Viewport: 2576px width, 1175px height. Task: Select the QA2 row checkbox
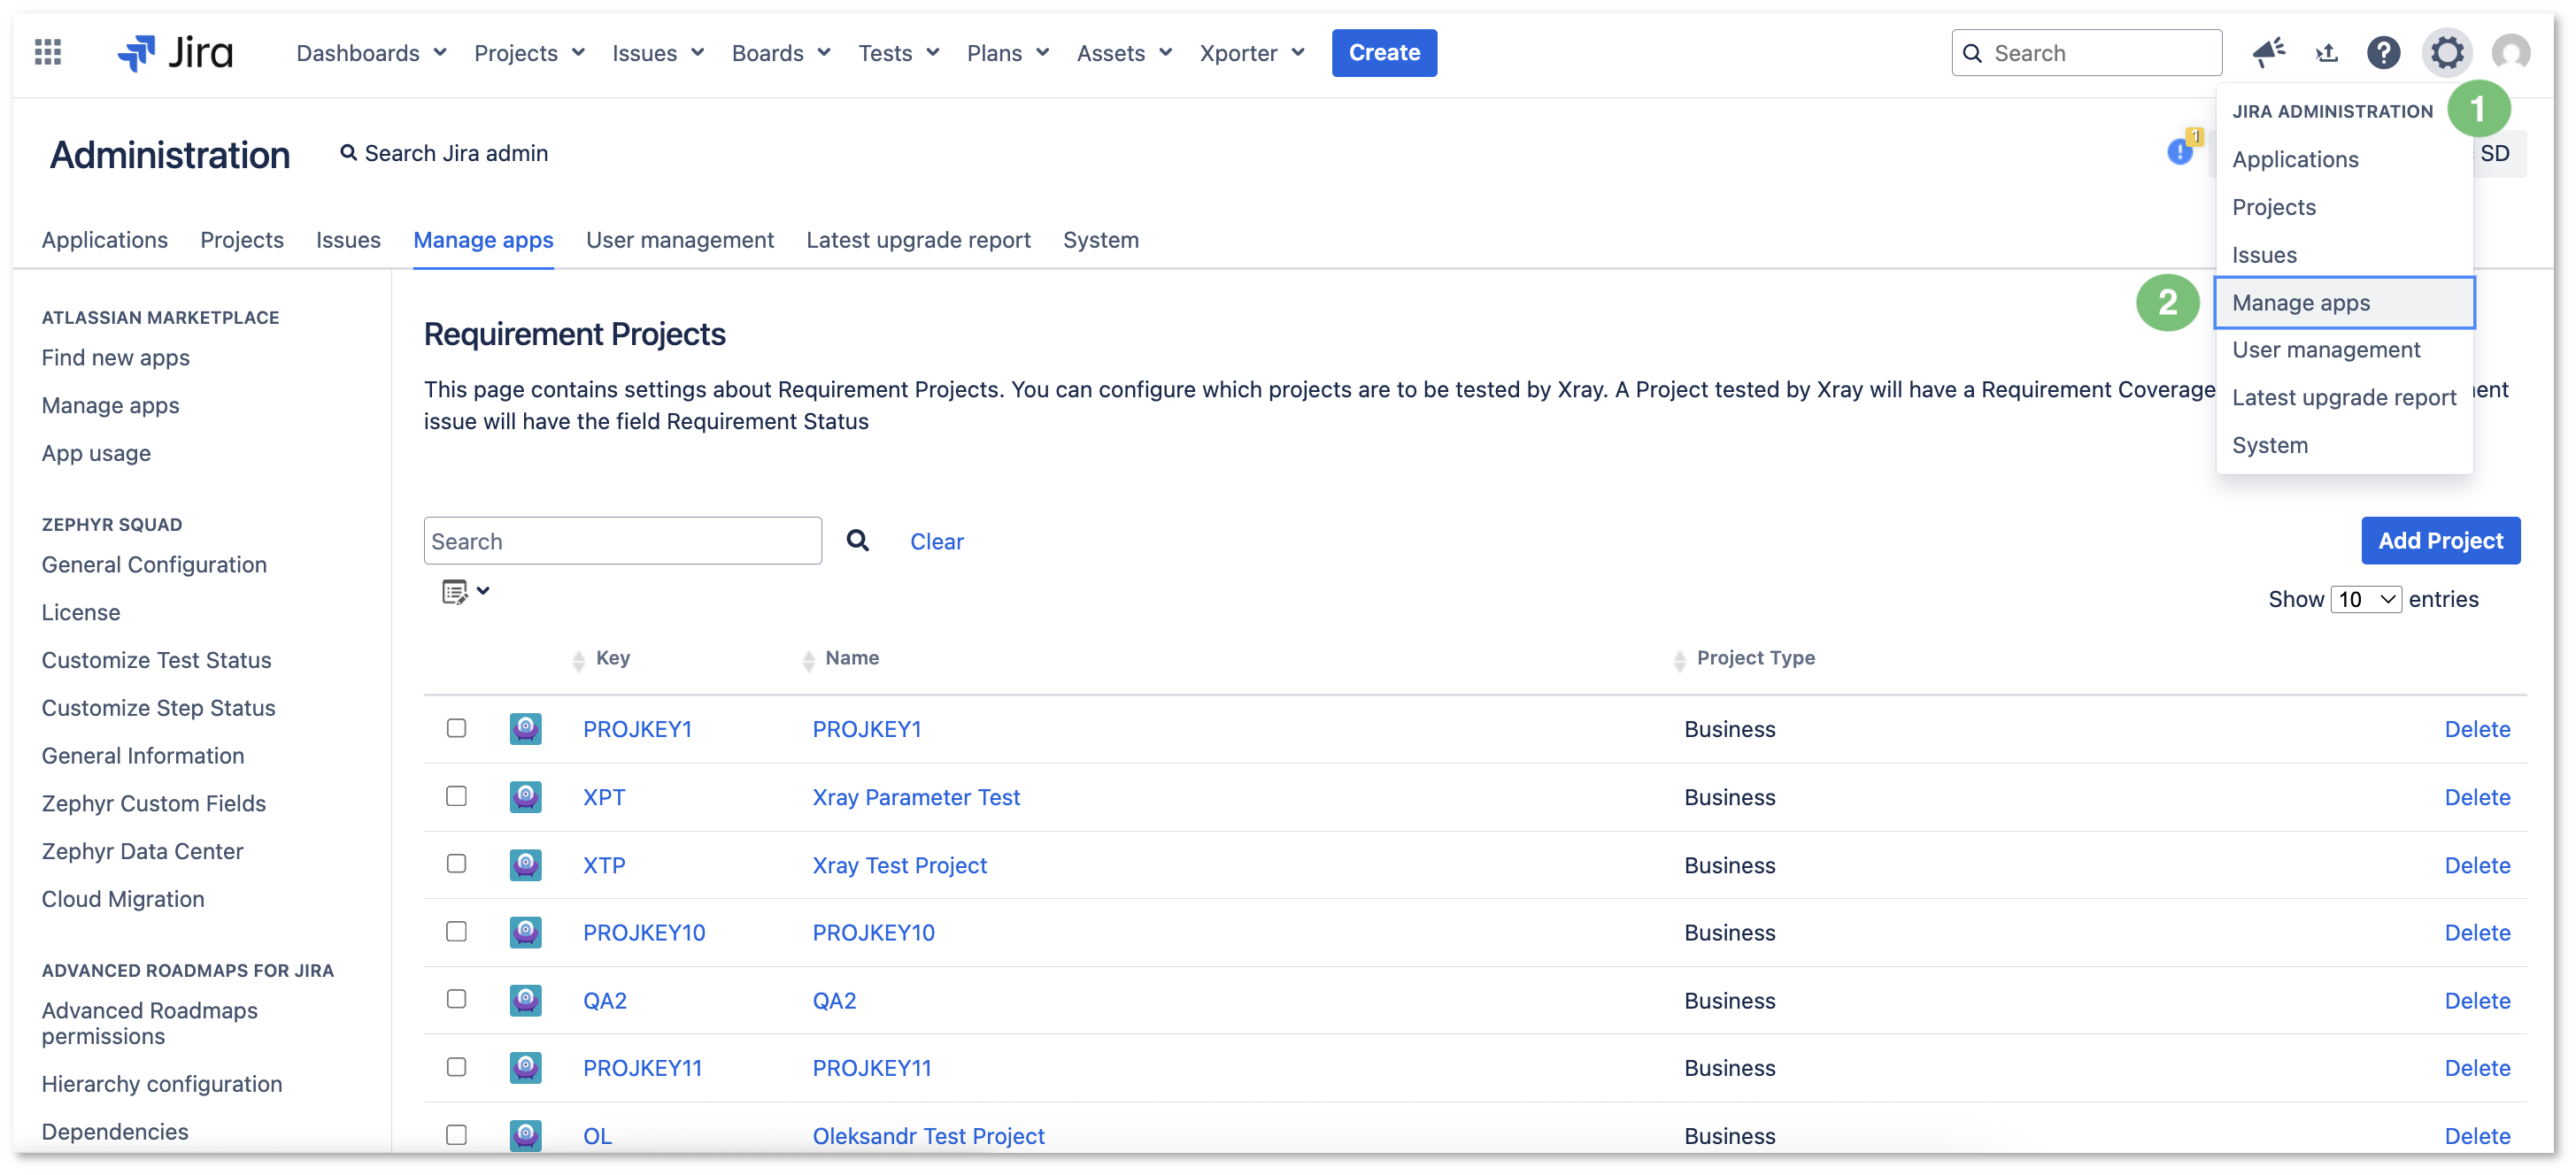point(456,999)
